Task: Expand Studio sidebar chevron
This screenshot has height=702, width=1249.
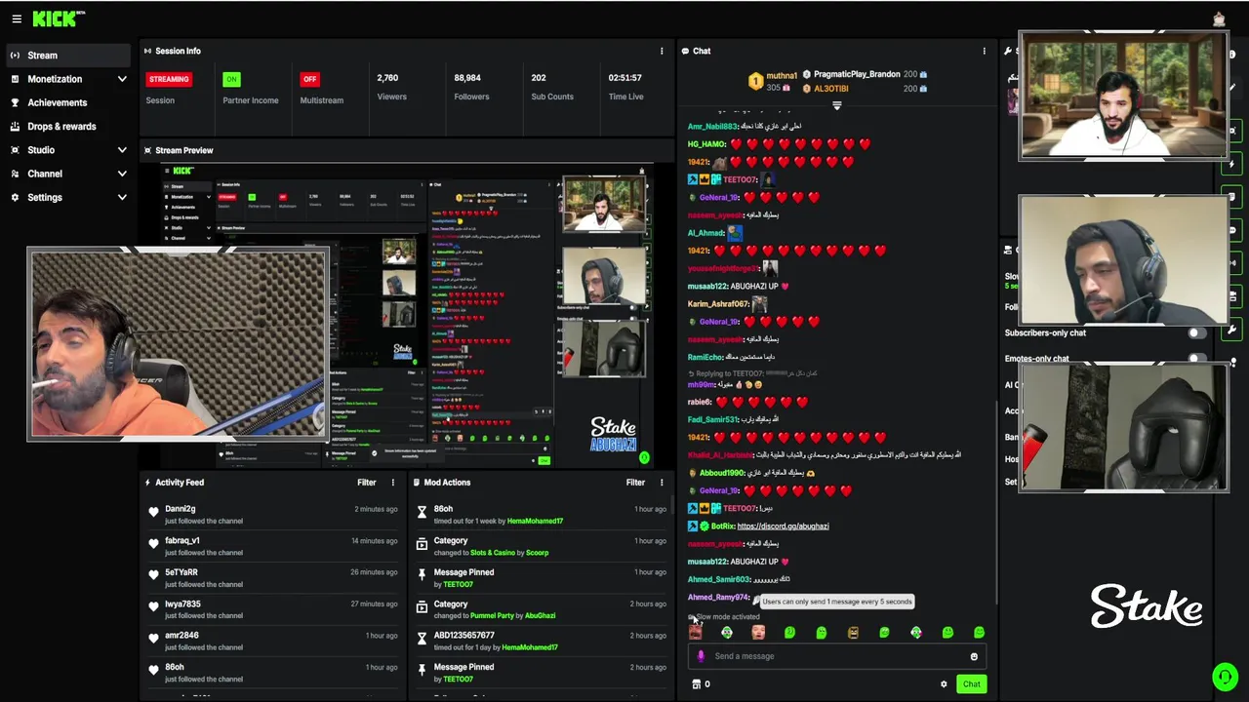Action: [122, 150]
